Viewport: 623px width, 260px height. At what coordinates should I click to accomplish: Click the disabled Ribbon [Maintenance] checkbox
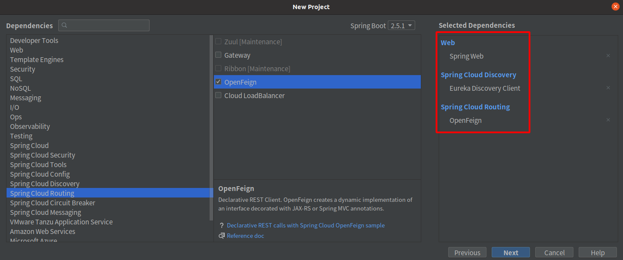pos(218,69)
